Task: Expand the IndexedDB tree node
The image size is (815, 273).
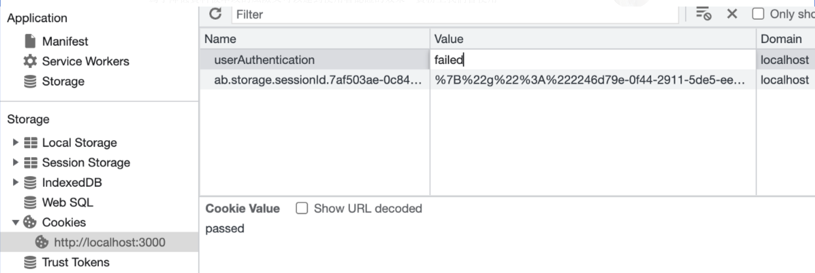Action: point(15,182)
